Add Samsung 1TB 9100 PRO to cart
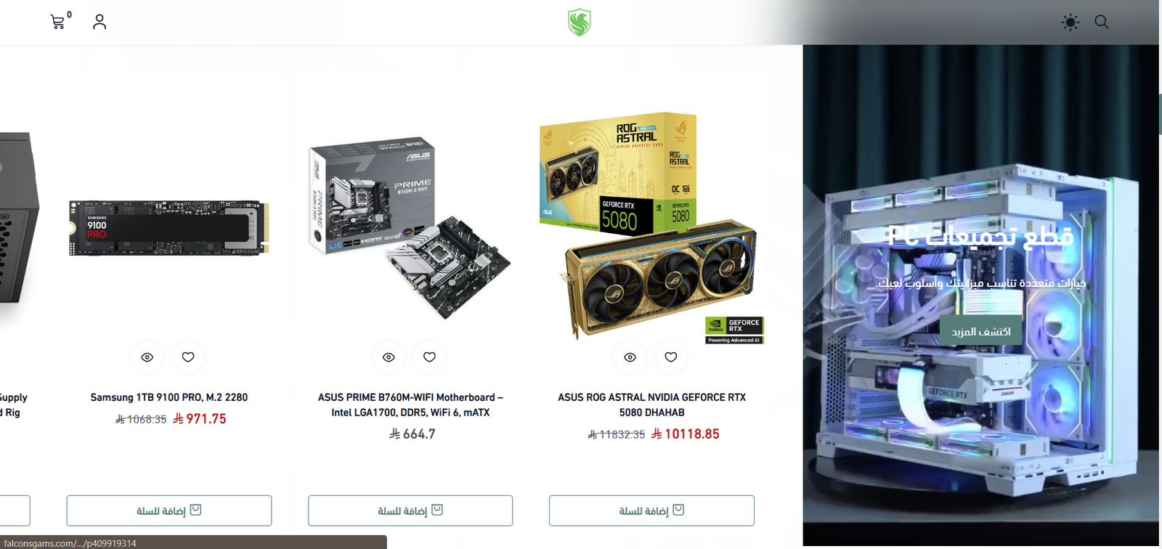Image resolution: width=1162 pixels, height=549 pixels. tap(169, 511)
